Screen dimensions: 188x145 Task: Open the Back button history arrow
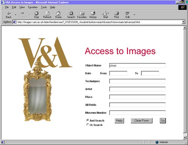coord(16,15)
